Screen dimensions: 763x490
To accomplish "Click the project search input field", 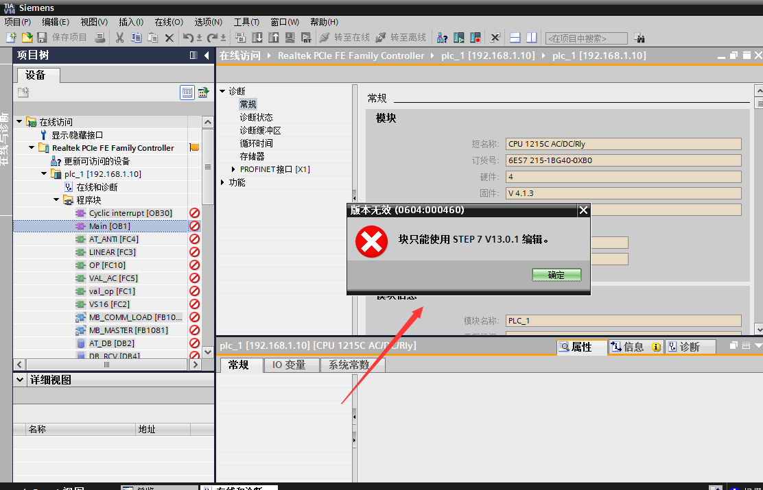I will (x=585, y=38).
